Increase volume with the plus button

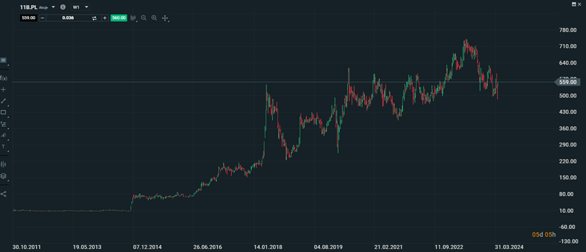pos(105,18)
